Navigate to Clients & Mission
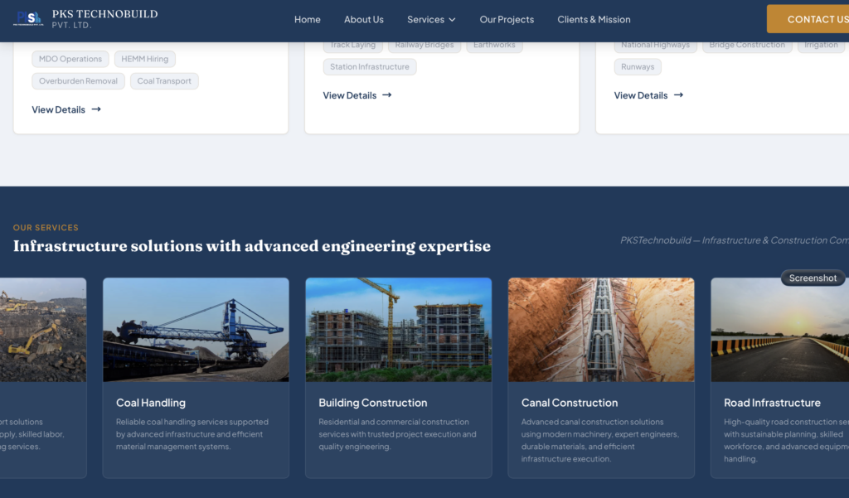The height and width of the screenshot is (498, 849). [x=594, y=20]
